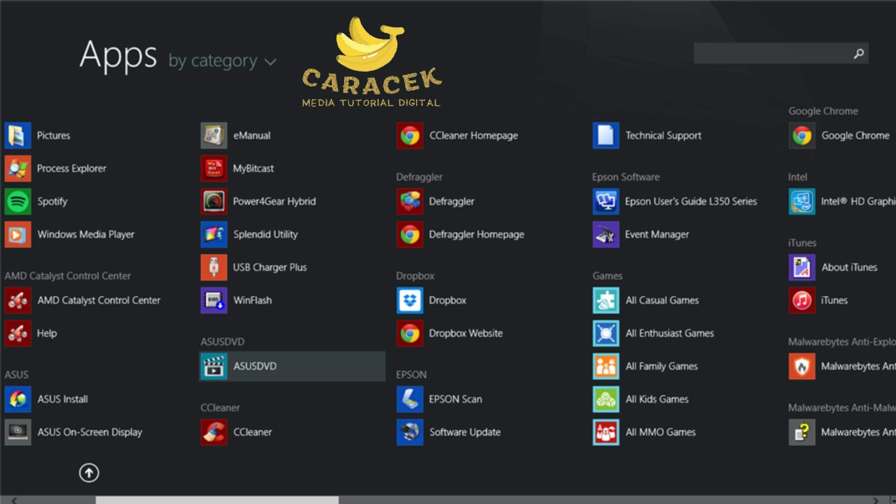Select the 'Defraggler' group header

coord(419,177)
